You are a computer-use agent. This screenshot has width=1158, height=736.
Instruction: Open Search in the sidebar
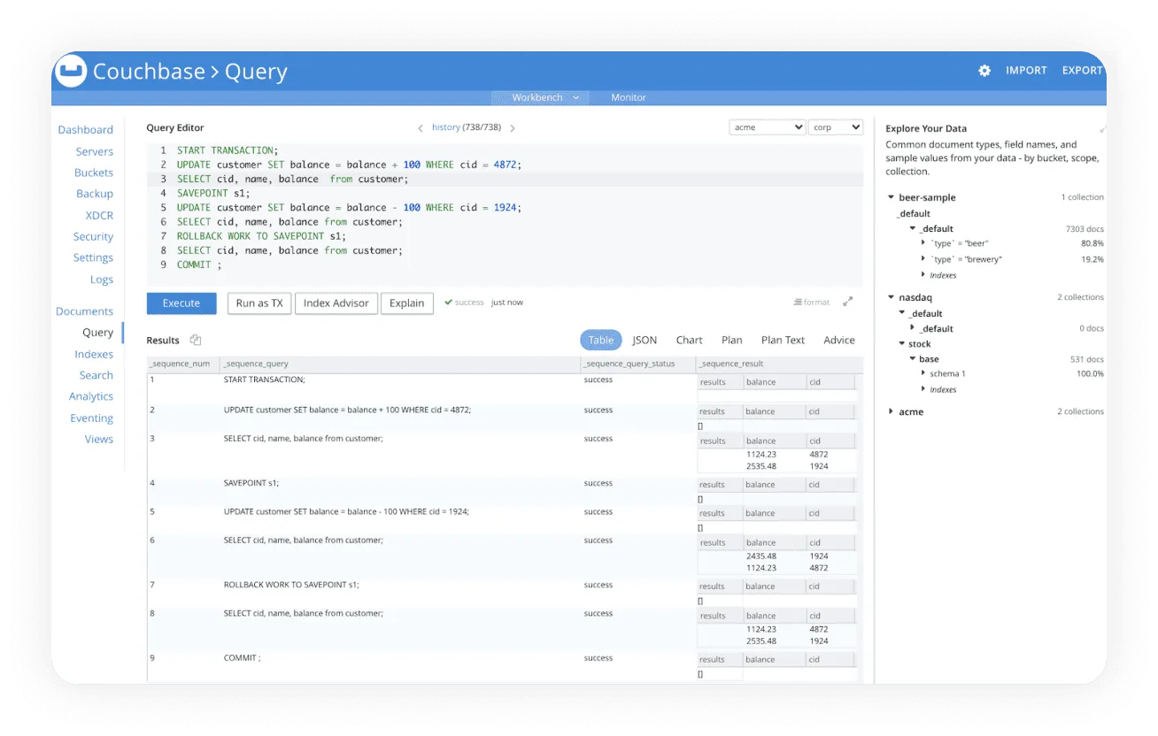(96, 375)
